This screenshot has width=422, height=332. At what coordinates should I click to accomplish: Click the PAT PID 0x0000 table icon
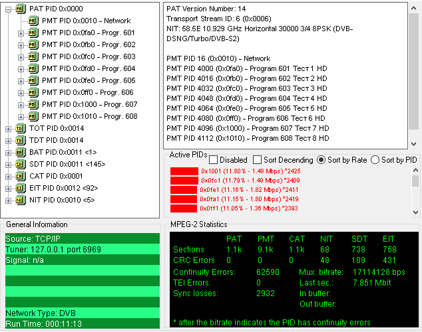21,9
